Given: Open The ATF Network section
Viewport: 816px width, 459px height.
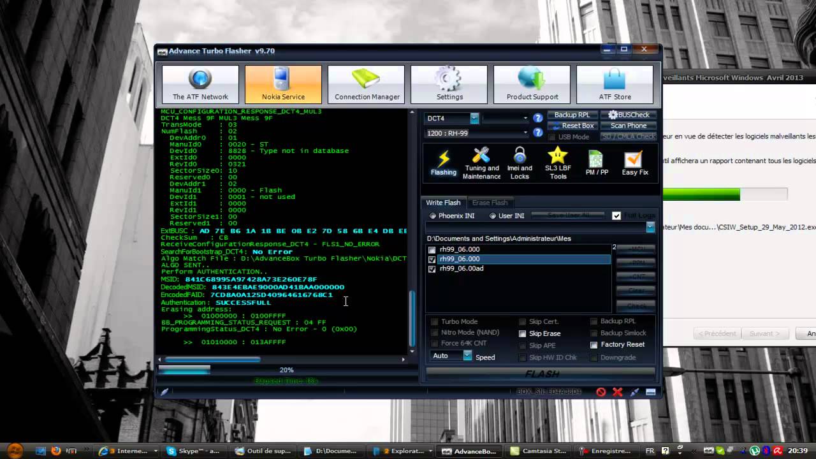Looking at the screenshot, I should 200,84.
